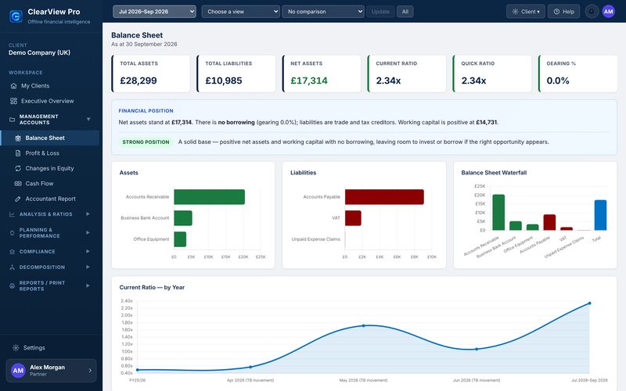Open Cash Flow report
The image size is (626, 391).
50,184
